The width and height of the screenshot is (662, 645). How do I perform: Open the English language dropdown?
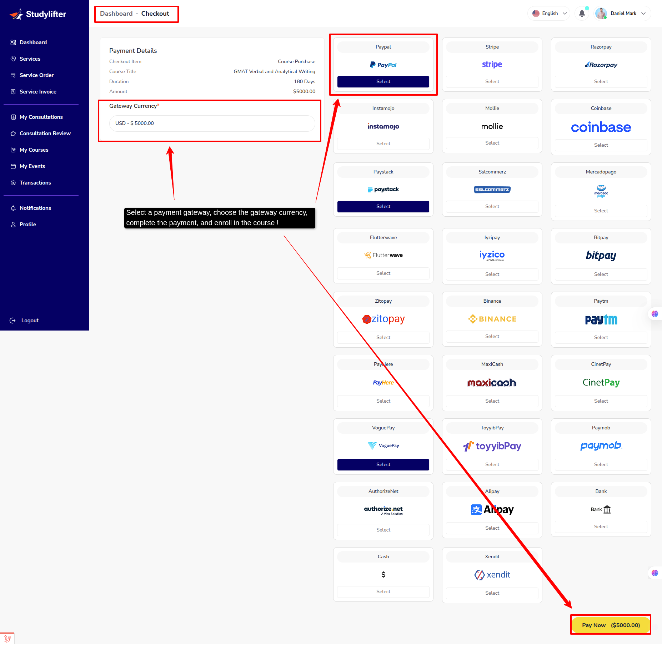(549, 14)
